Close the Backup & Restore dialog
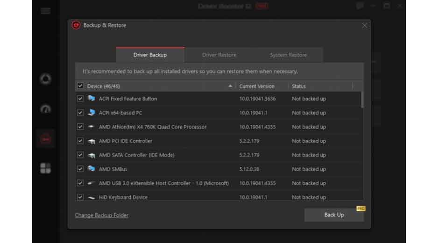The width and height of the screenshot is (439, 243). (x=365, y=26)
